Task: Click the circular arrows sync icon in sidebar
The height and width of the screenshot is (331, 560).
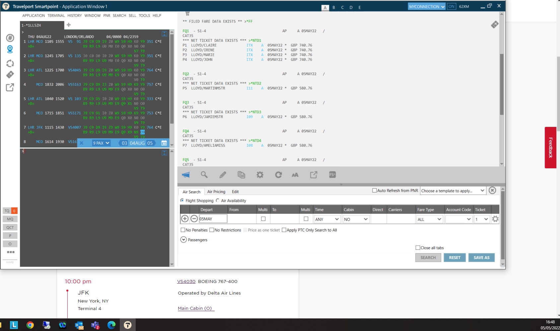Action: click(x=10, y=63)
